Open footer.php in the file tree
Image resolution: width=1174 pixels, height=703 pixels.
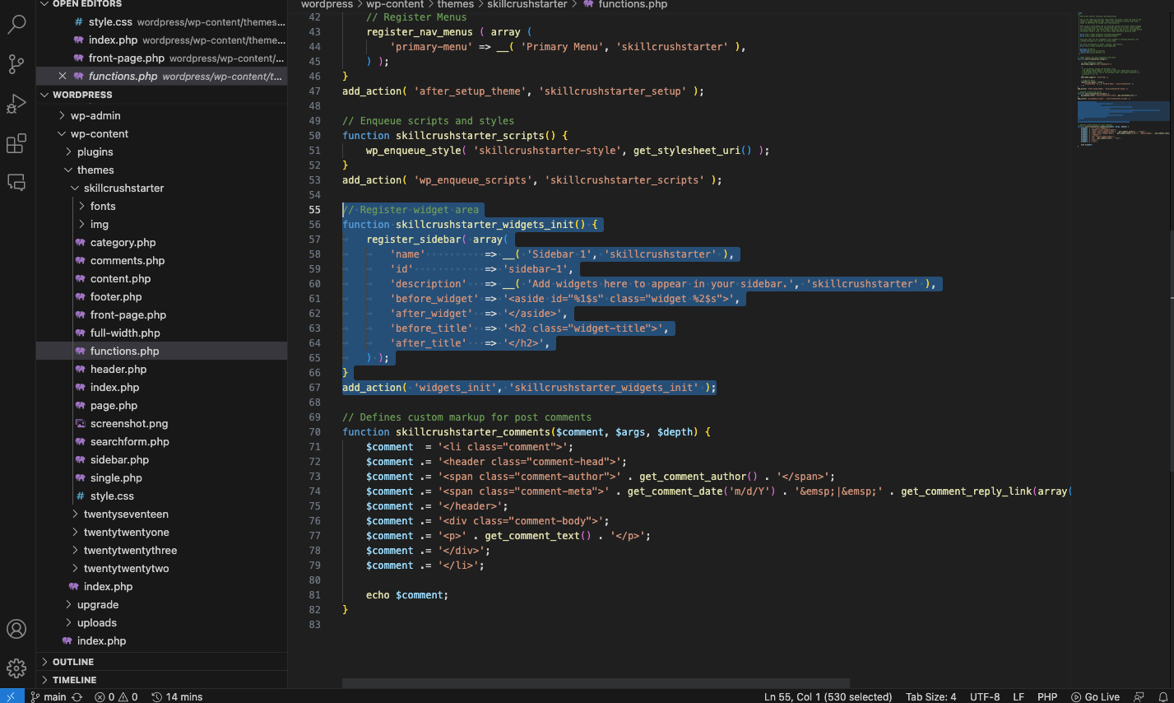[161, 297]
